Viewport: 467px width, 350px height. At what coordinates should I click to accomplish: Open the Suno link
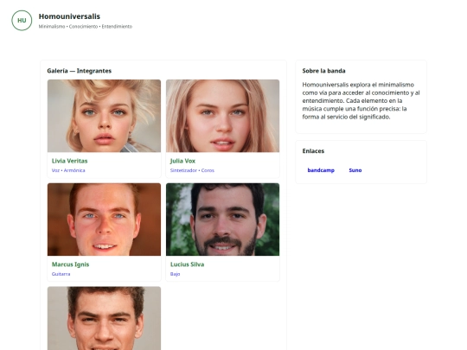pos(355,170)
